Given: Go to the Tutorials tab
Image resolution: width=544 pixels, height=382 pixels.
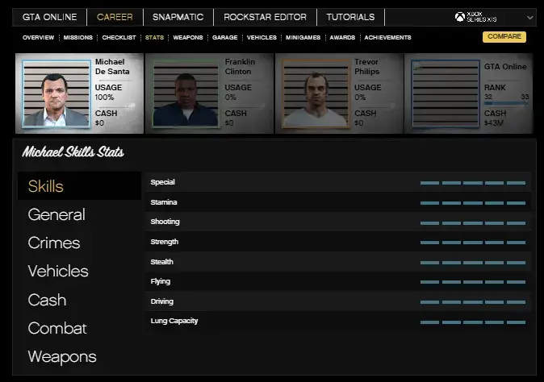Looking at the screenshot, I should [x=350, y=17].
